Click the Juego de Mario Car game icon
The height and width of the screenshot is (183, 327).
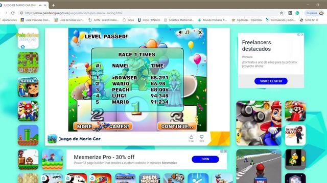[52, 139]
